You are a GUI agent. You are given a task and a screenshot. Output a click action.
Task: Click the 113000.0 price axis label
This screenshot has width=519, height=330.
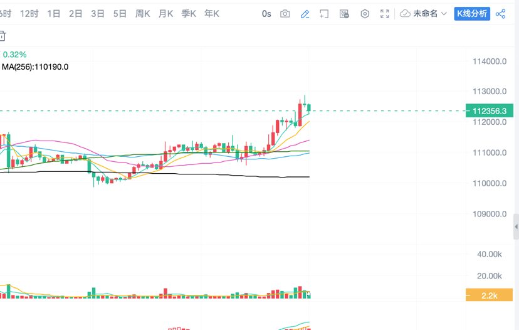click(x=490, y=92)
